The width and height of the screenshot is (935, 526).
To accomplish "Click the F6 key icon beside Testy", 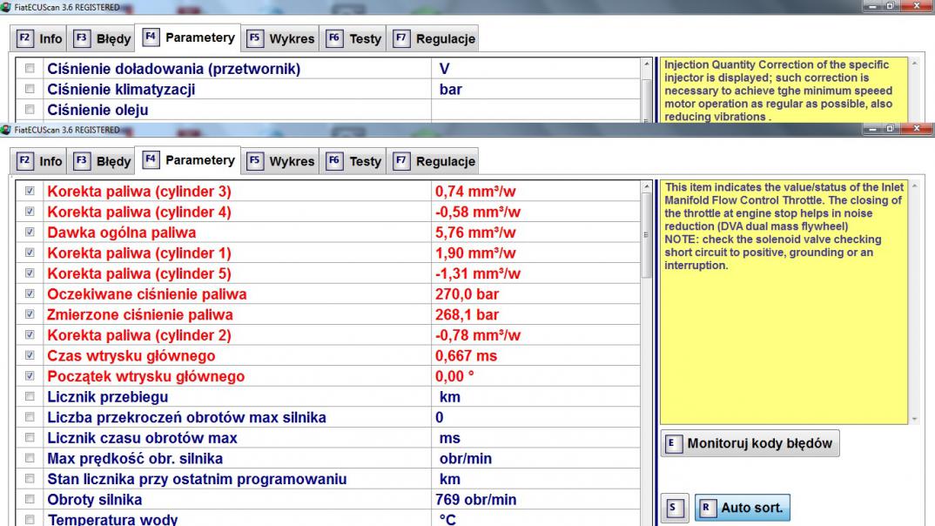I will click(334, 161).
